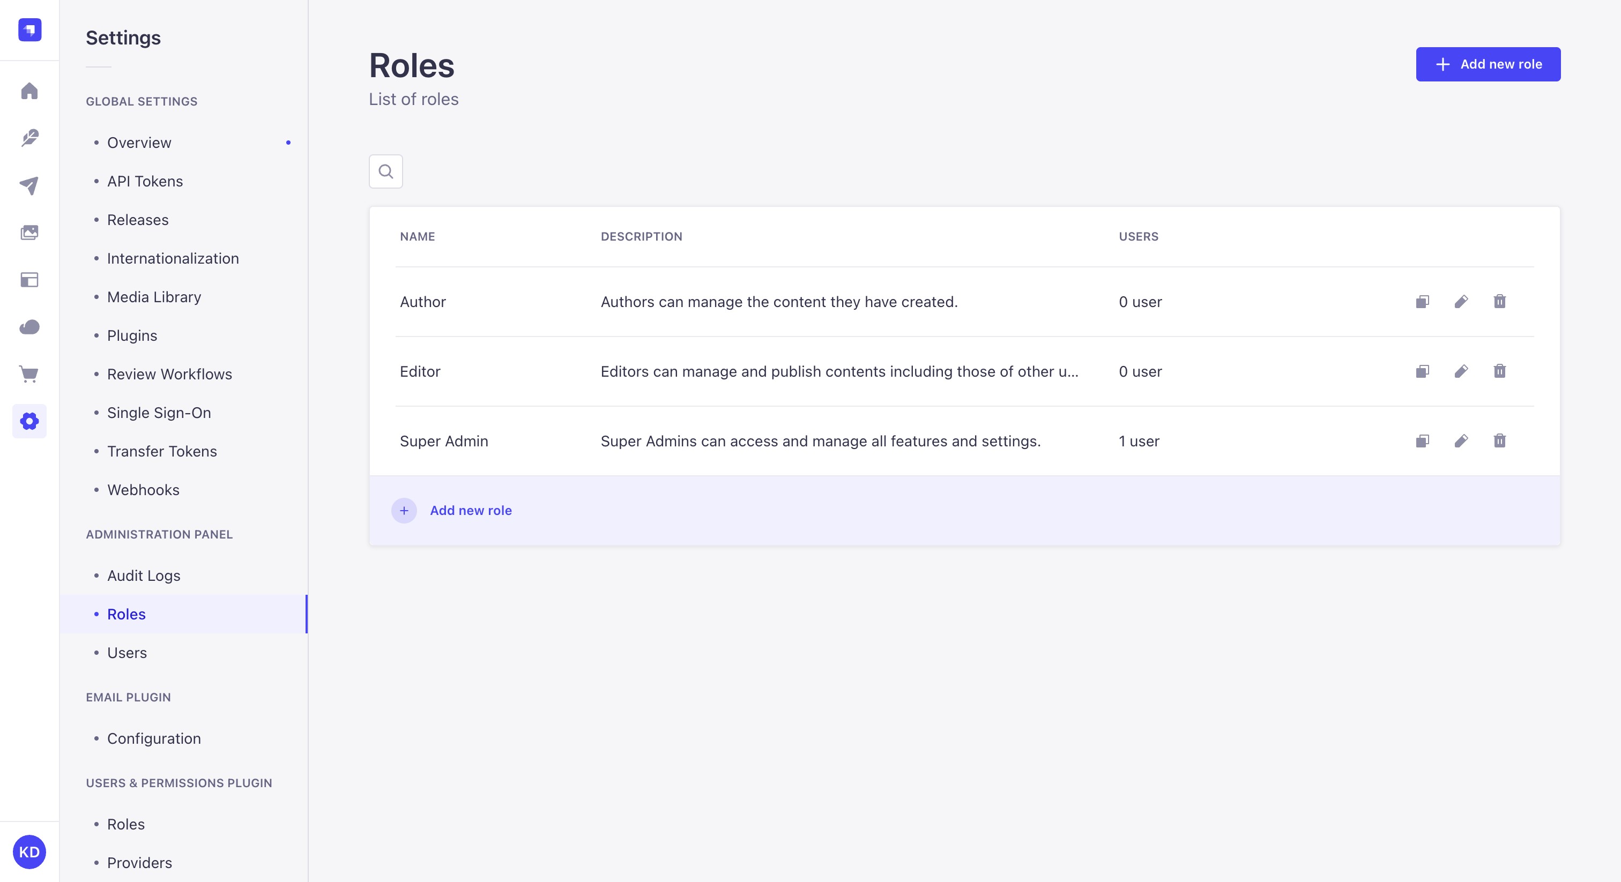This screenshot has height=882, width=1621.
Task: Delete the Super Admin role
Action: pyautogui.click(x=1499, y=441)
